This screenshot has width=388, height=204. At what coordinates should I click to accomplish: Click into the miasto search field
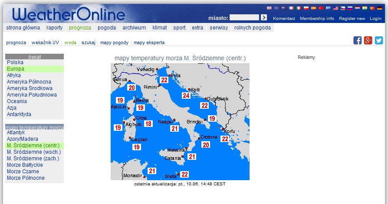tap(244, 18)
